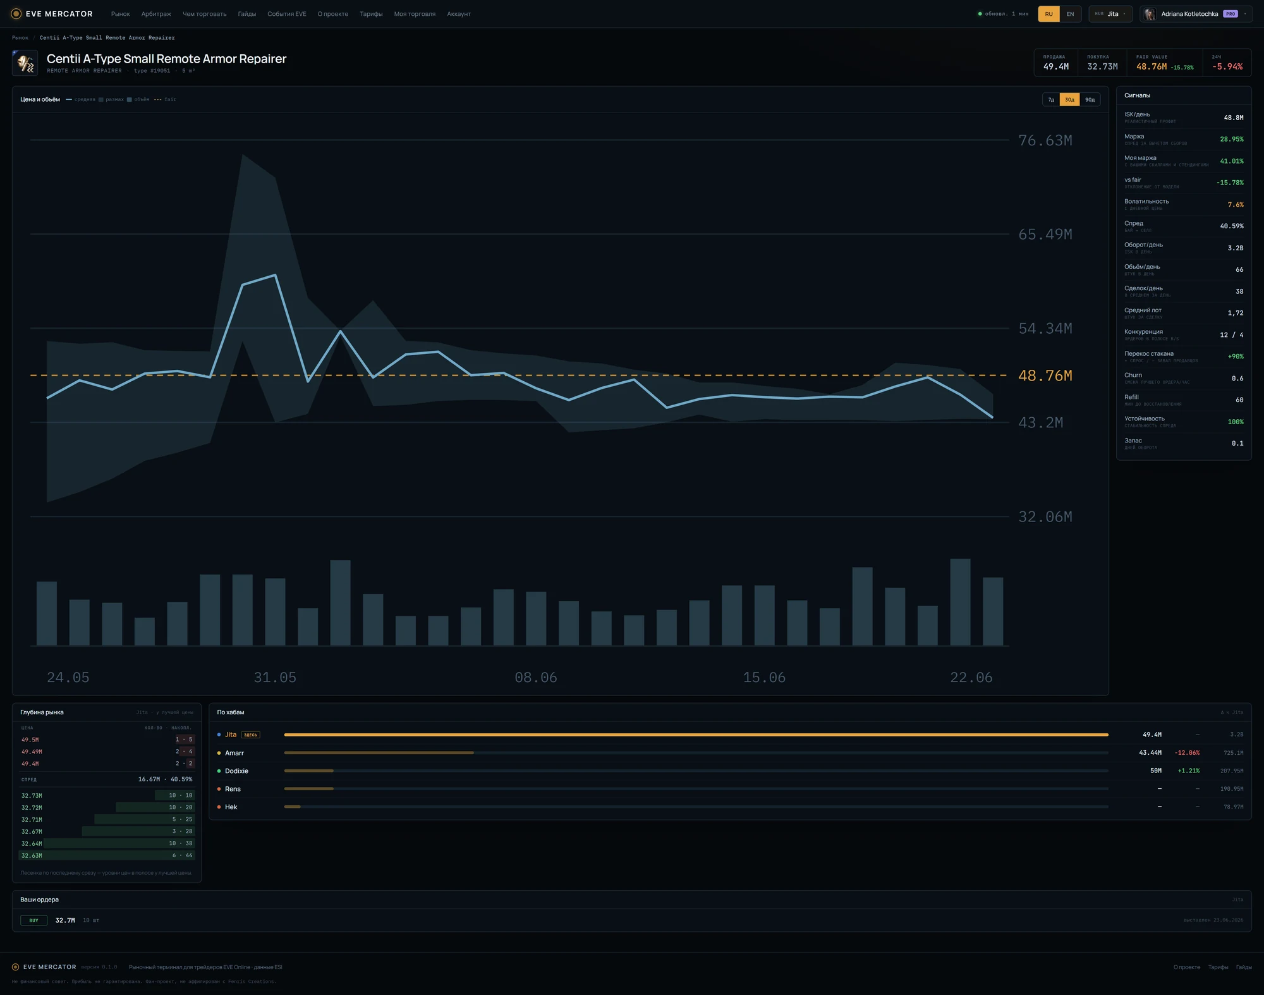Click the «Рынок» breadcrumb link
This screenshot has height=995, width=1264.
click(x=20, y=38)
